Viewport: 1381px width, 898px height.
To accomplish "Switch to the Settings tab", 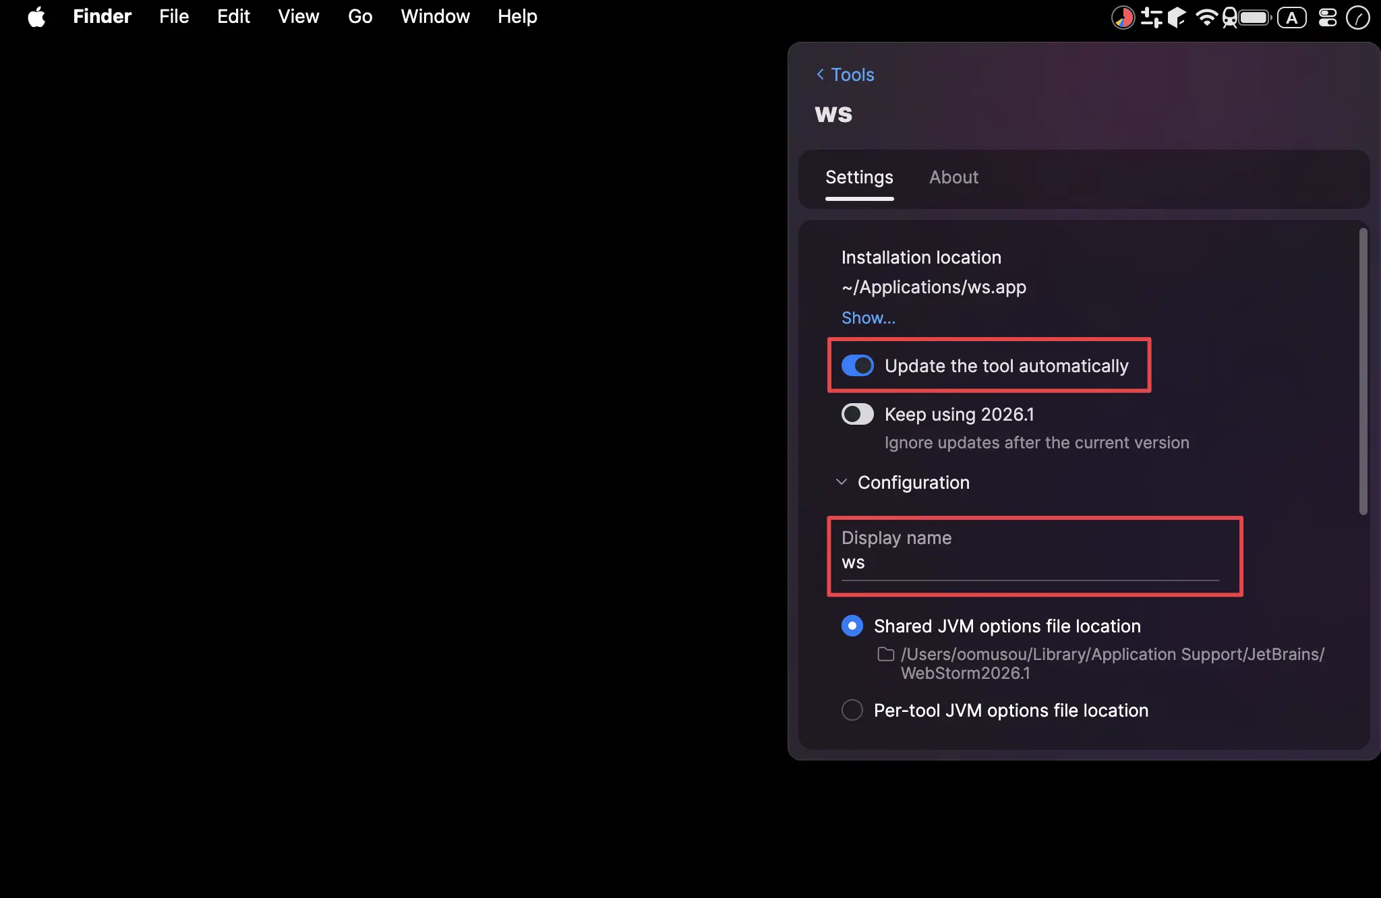I will (859, 177).
